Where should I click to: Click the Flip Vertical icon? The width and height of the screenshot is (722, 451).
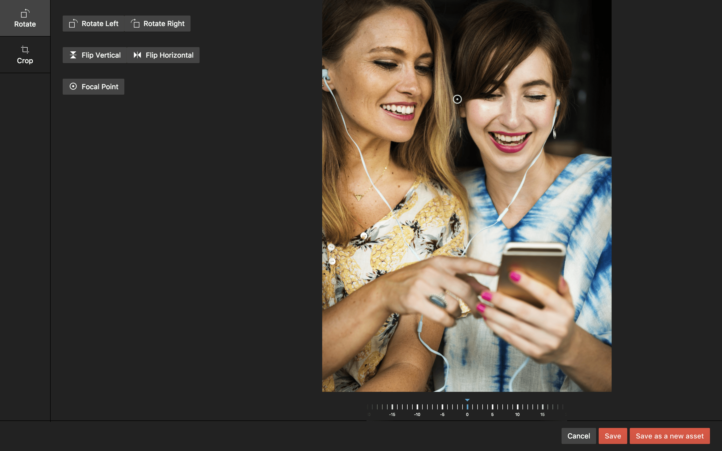(x=73, y=55)
